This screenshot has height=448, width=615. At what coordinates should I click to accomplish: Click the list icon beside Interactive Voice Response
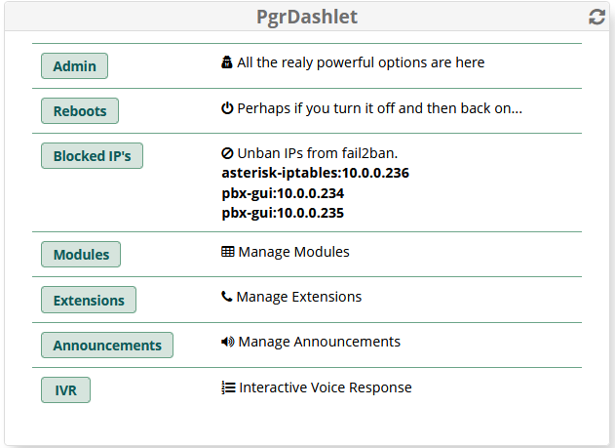tap(228, 387)
